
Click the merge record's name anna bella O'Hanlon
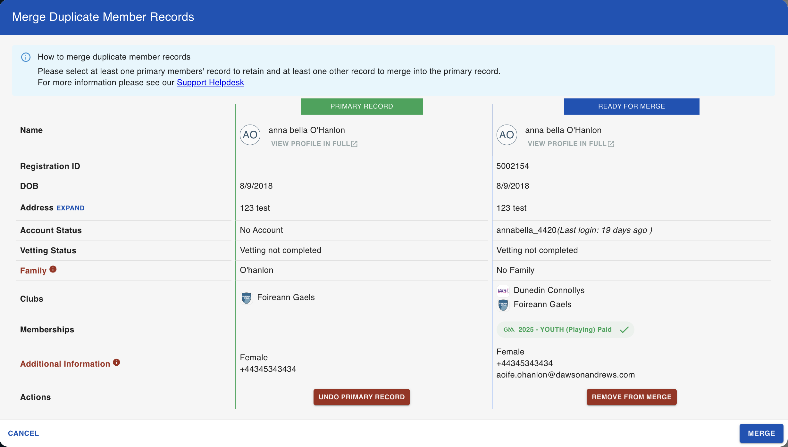(x=563, y=130)
